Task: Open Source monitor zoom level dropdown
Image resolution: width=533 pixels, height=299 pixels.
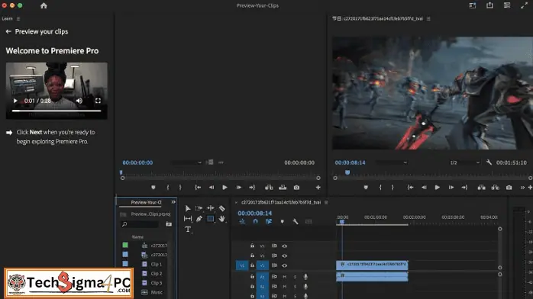Action: coord(186,162)
